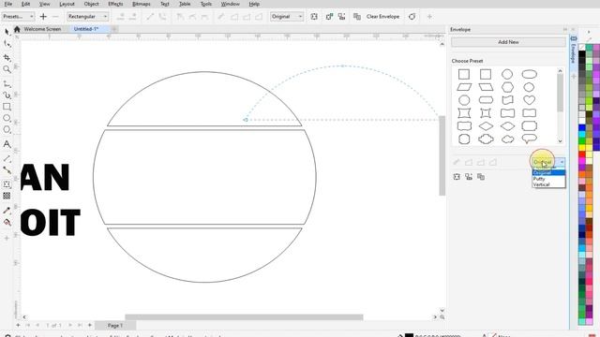Open the Window menu

pyautogui.click(x=230, y=4)
